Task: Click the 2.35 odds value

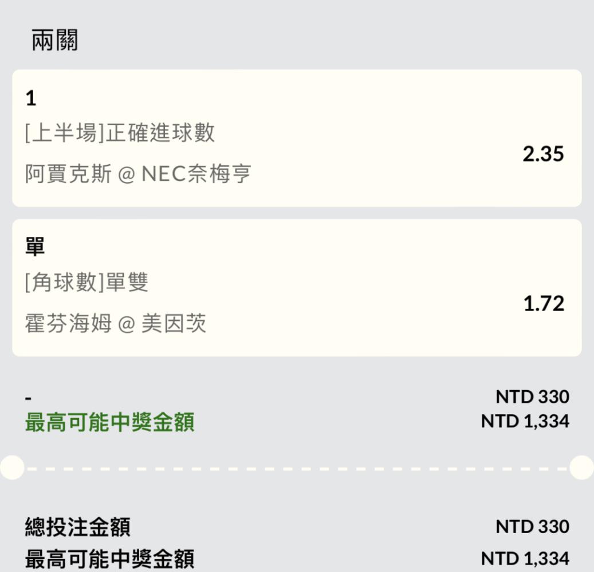Action: coord(543,154)
